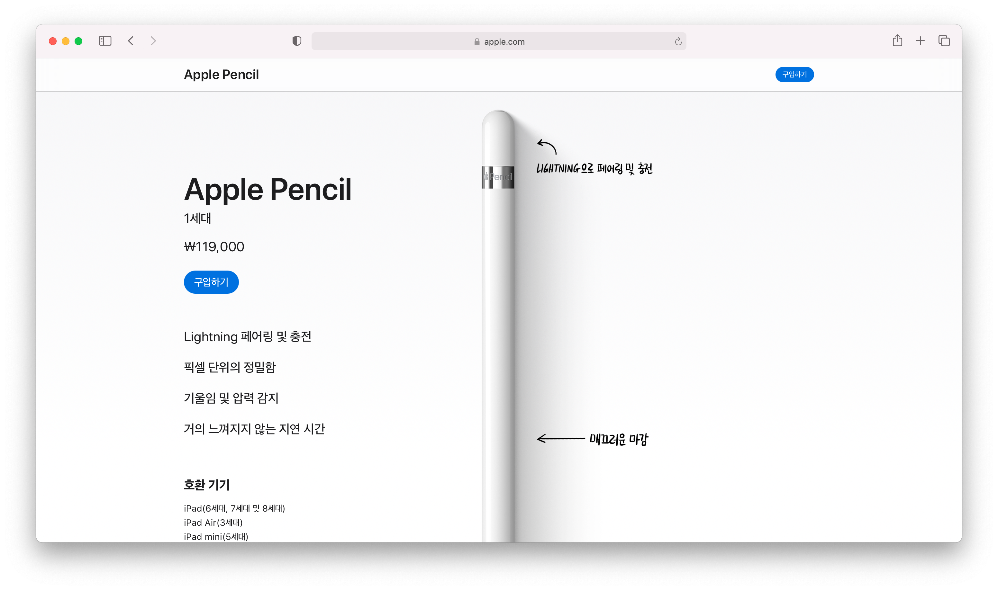Minimize the Safari window

pos(66,41)
